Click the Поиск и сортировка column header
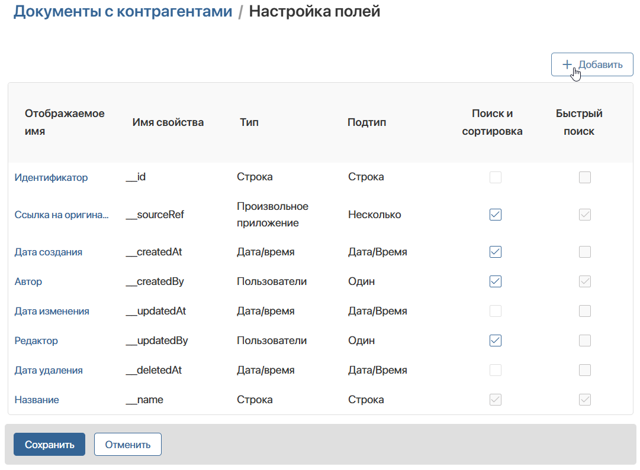Viewport: 640px width, 470px height. tap(492, 122)
